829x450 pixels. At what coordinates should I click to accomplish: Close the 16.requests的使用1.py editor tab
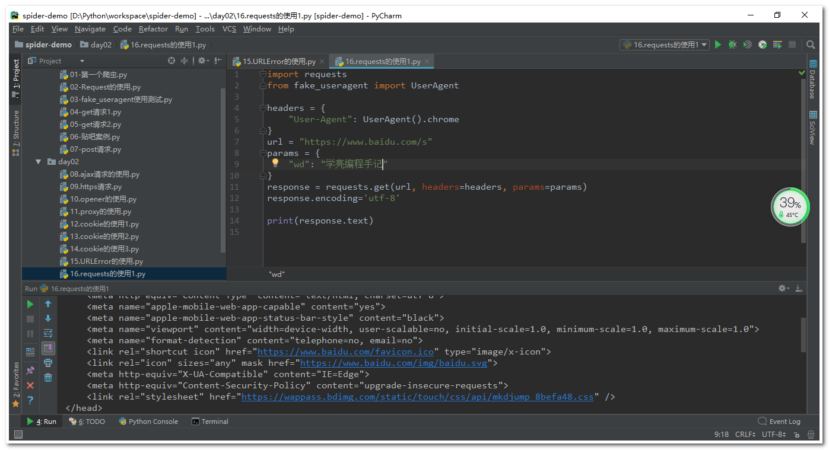click(427, 62)
